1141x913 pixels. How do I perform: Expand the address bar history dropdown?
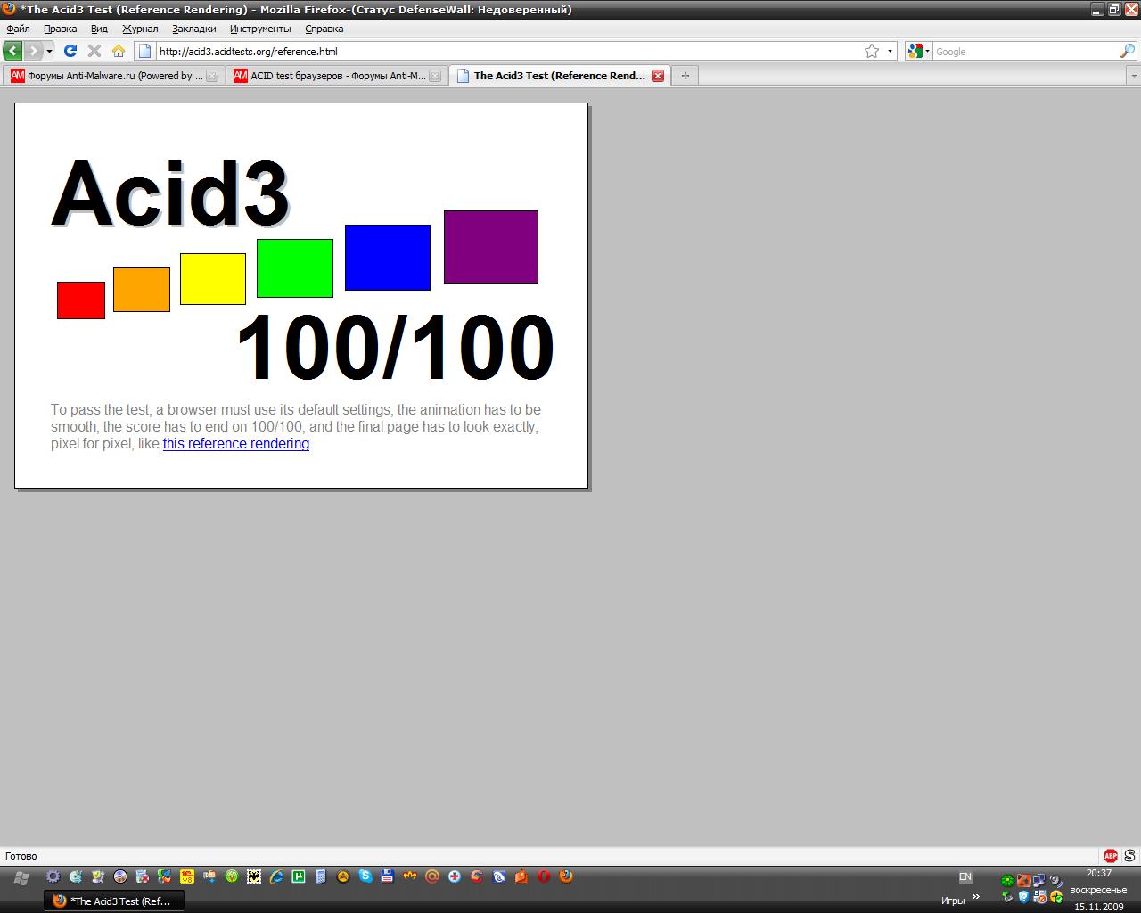[x=890, y=51]
